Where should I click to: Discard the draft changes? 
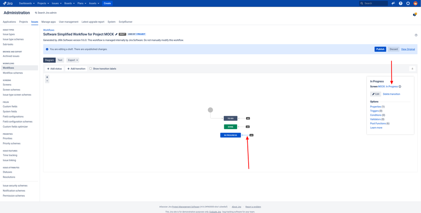(x=394, y=49)
